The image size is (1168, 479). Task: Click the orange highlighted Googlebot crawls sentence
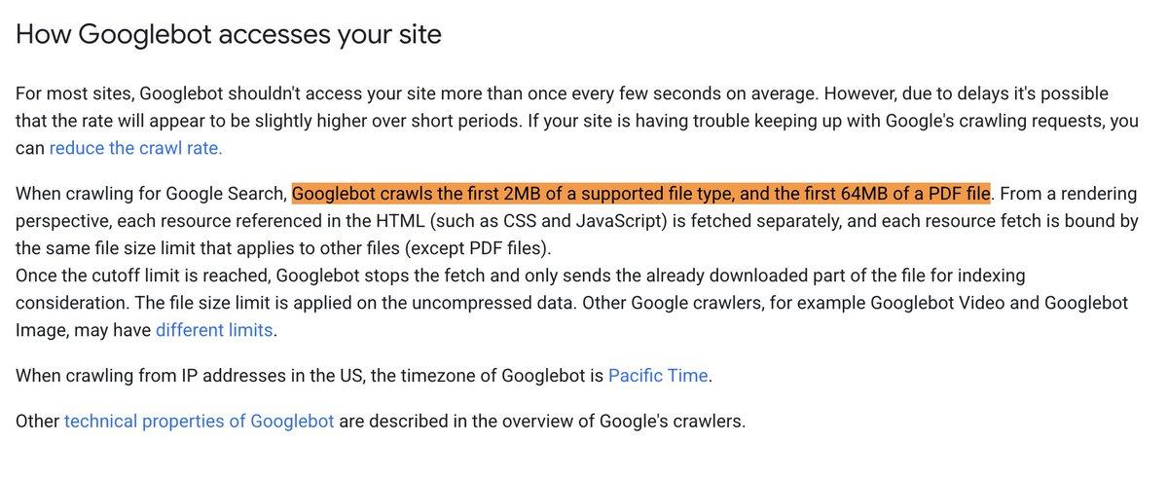pyautogui.click(x=640, y=194)
